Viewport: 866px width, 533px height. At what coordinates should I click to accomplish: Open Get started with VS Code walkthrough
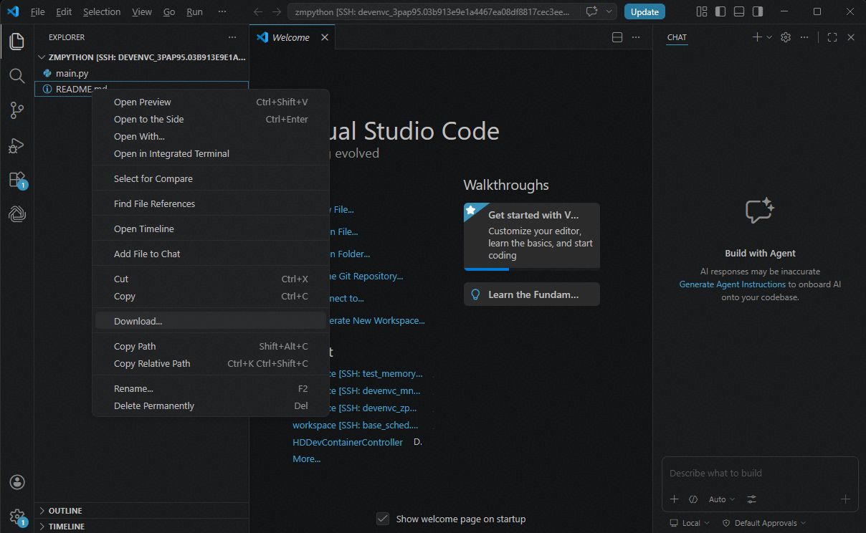(x=532, y=236)
